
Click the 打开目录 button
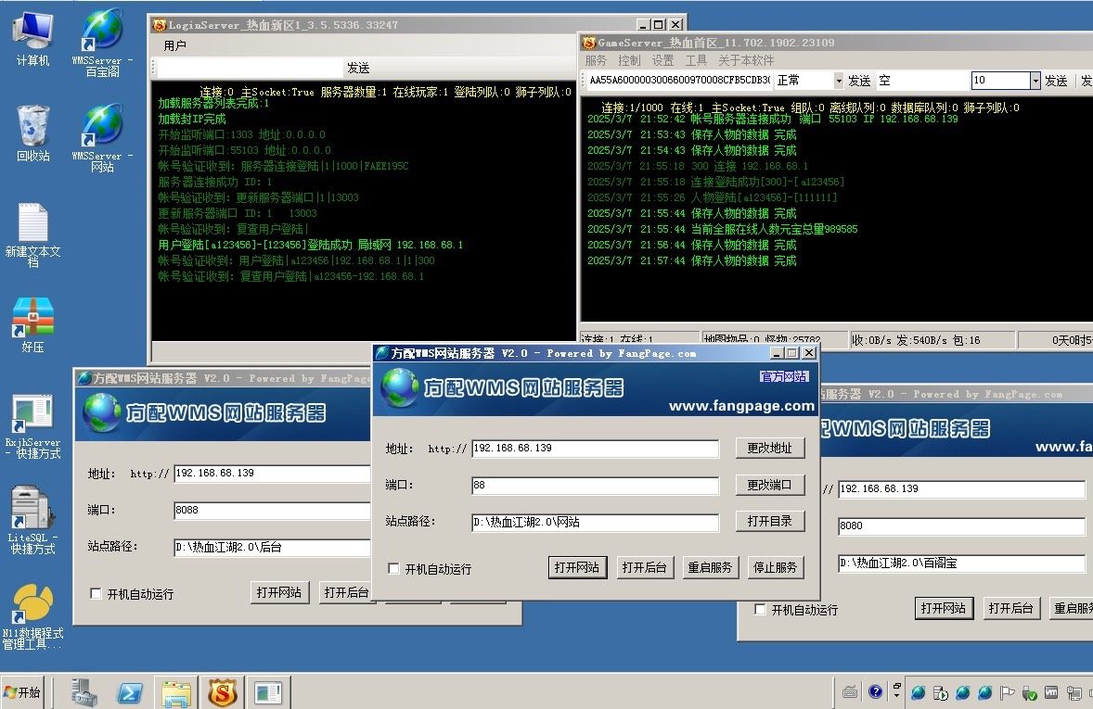(x=770, y=521)
